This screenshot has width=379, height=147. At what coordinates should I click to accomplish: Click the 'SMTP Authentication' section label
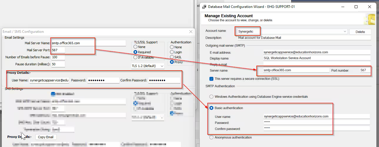click(x=220, y=86)
